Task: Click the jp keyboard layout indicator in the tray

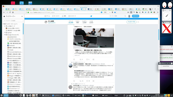Action: coord(127,95)
